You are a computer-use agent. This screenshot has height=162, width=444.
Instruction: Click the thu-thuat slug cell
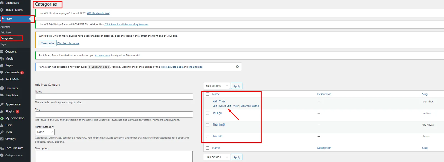coord(428,125)
